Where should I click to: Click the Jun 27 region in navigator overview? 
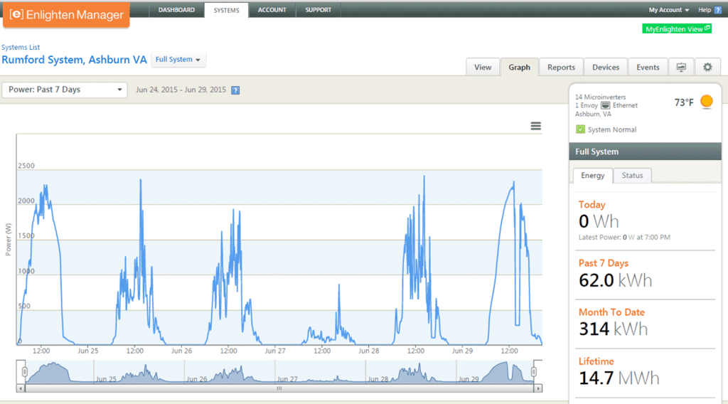(x=321, y=373)
